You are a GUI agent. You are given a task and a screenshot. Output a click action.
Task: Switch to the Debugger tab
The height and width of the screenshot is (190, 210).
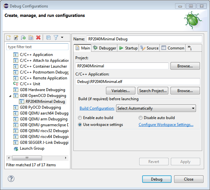pyautogui.click(x=104, y=48)
